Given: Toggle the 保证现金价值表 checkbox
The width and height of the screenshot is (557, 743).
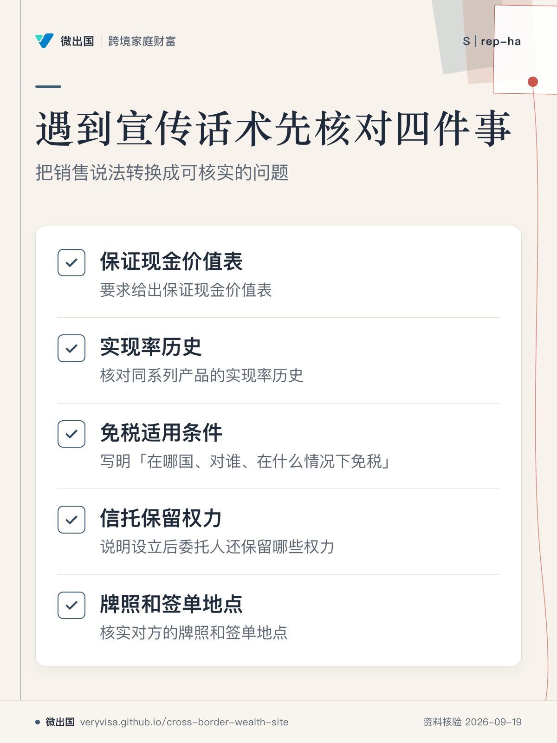Looking at the screenshot, I should [x=71, y=263].
